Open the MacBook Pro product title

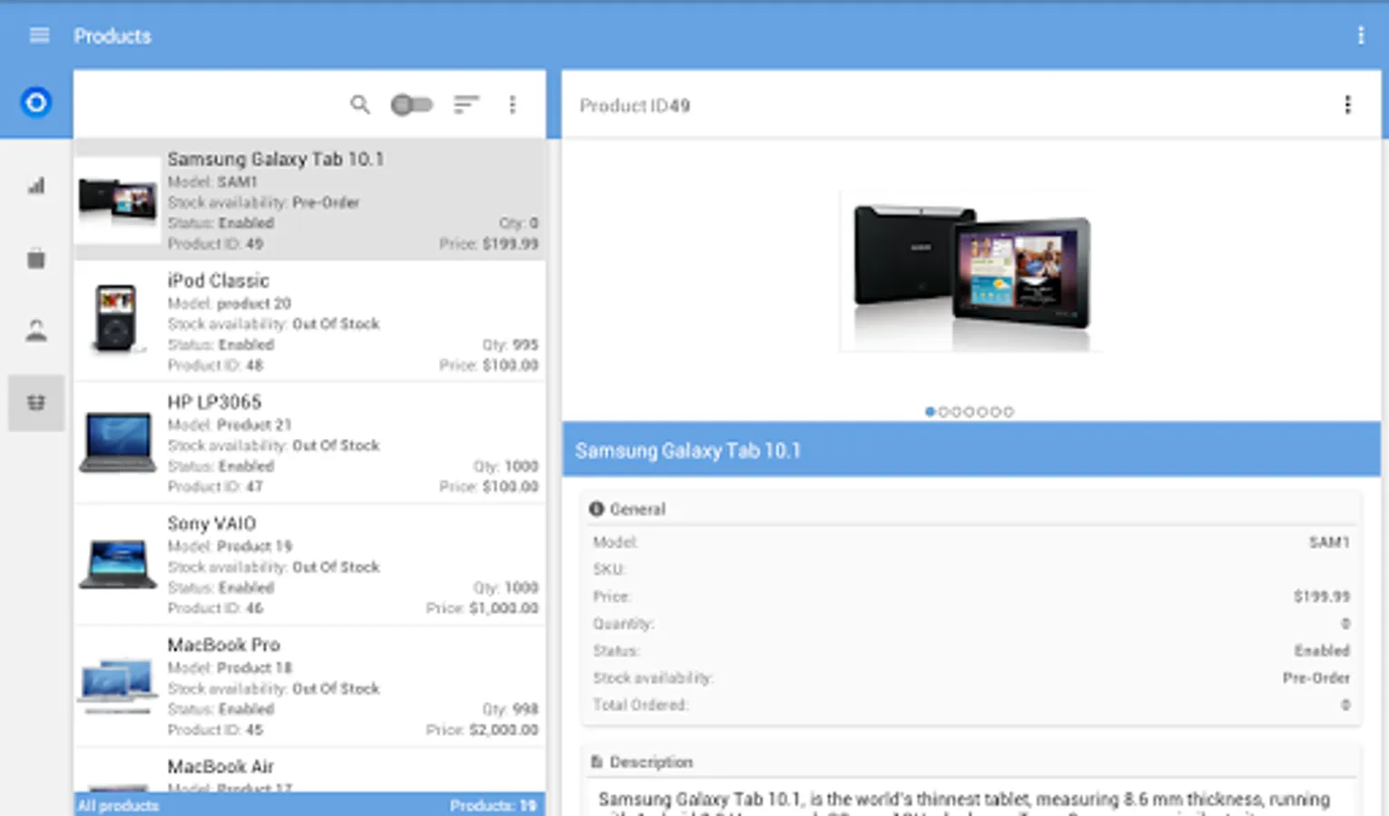click(x=224, y=645)
